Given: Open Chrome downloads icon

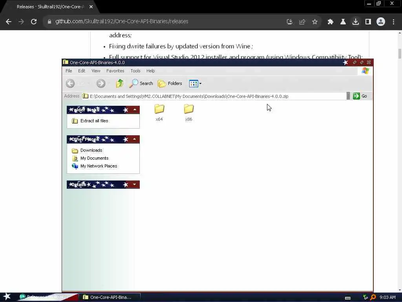Looking at the screenshot, I should [356, 22].
